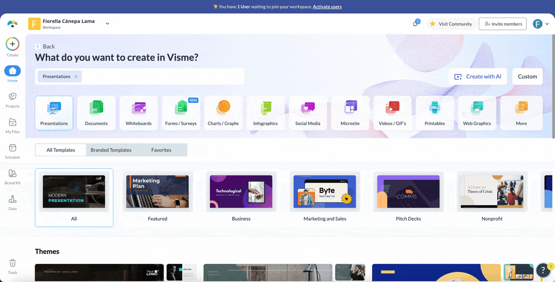Open Brand Kit from the sidebar
Viewport: 555px width, 282px height.
tap(12, 174)
